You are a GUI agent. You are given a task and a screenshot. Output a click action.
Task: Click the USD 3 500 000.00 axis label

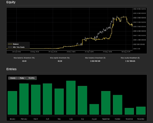click(139, 18)
